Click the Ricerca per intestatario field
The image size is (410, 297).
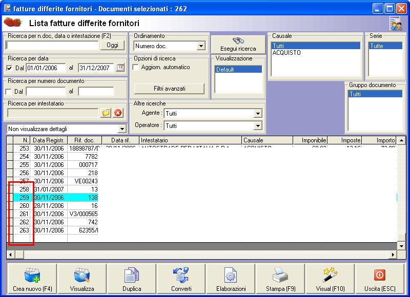tap(53, 113)
